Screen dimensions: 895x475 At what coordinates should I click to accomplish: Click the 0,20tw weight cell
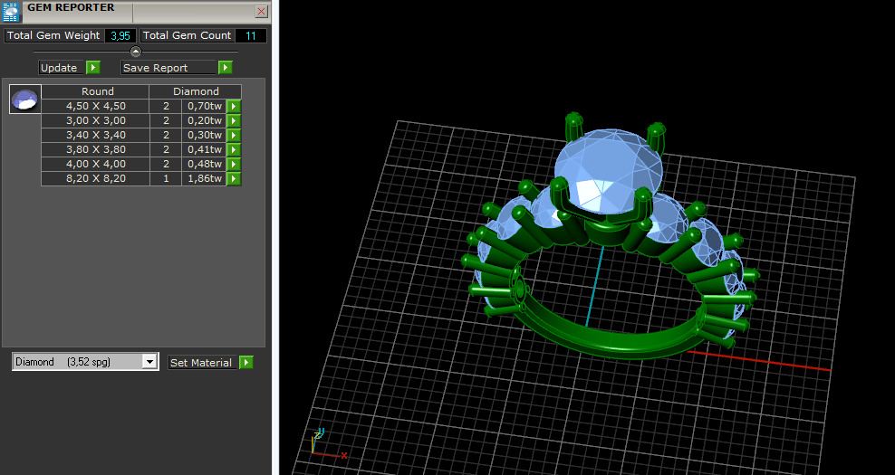pos(205,121)
